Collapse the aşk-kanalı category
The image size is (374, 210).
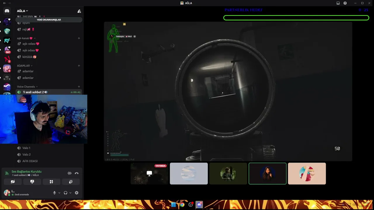tap(26, 38)
